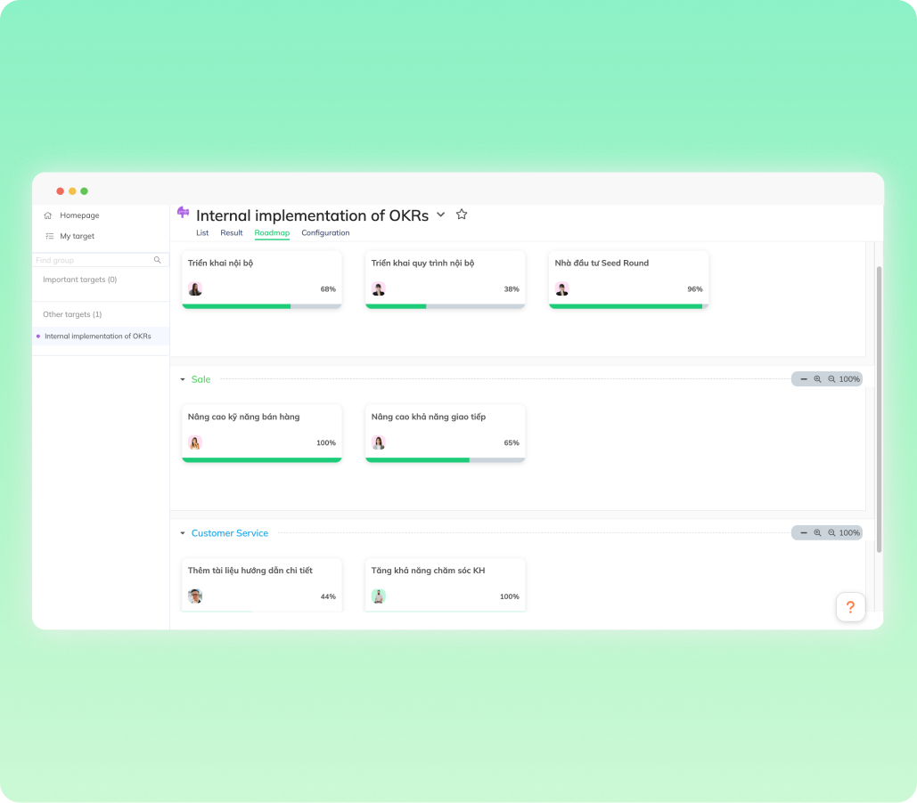Collapse the Sale section
917x803 pixels.
pyautogui.click(x=183, y=379)
